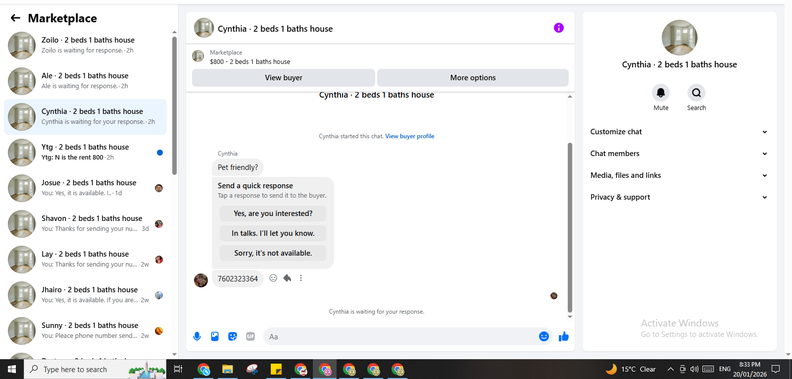Mute the Cynthia conversation

point(661,93)
